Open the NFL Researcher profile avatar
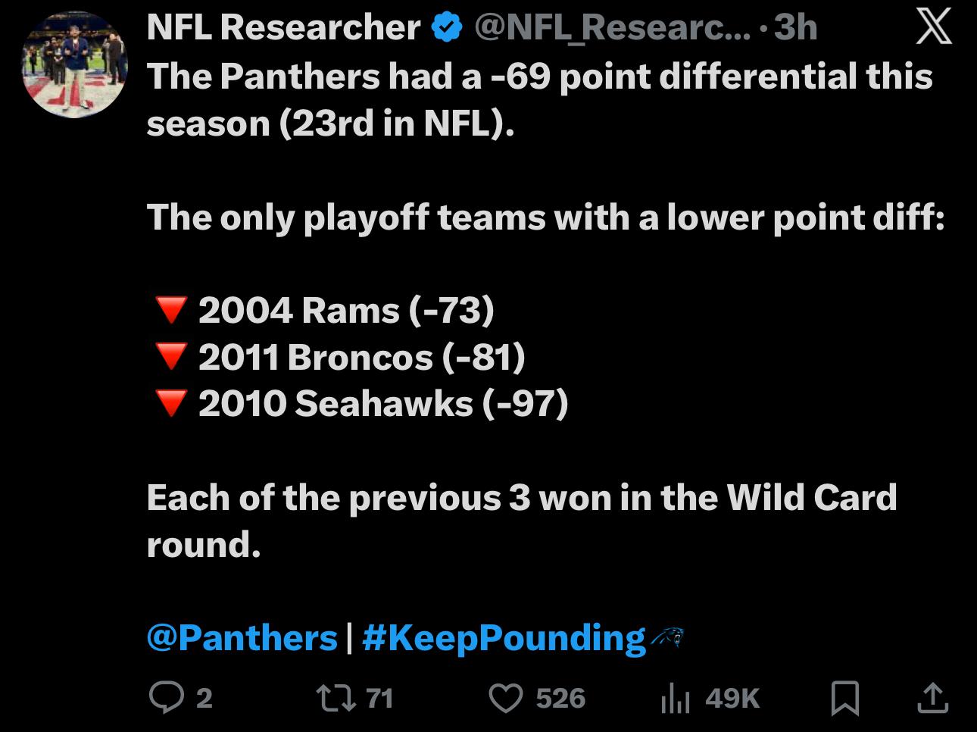The width and height of the screenshot is (977, 732). point(75,65)
